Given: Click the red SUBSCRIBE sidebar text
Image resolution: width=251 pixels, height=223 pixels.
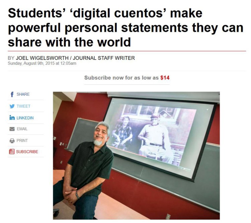Looking at the screenshot, I should pos(27,152).
